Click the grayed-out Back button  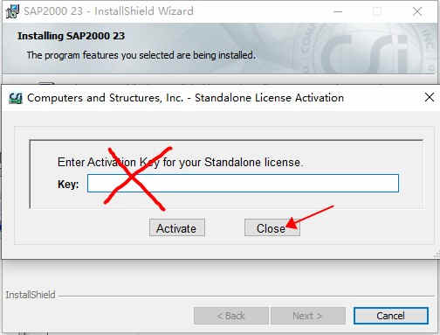[231, 316]
